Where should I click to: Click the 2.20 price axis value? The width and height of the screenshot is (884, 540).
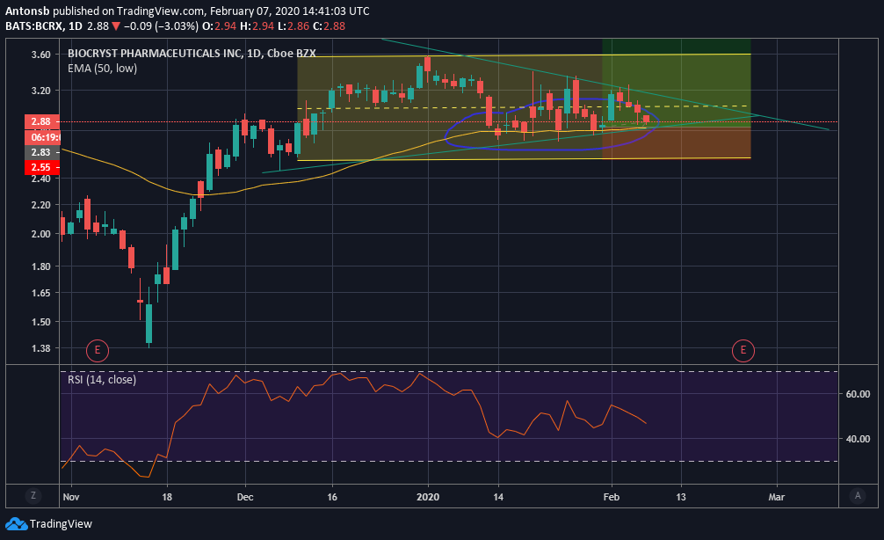40,205
